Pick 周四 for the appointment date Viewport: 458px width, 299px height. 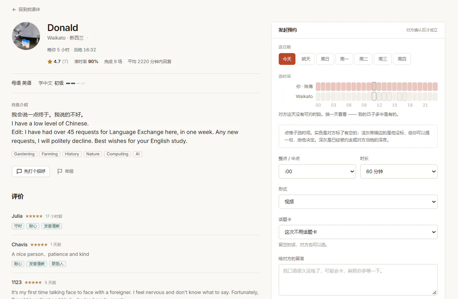coord(402,59)
